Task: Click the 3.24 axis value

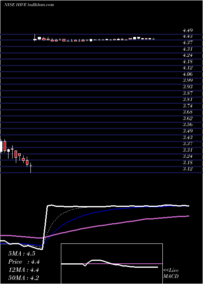Action: [x=188, y=156]
